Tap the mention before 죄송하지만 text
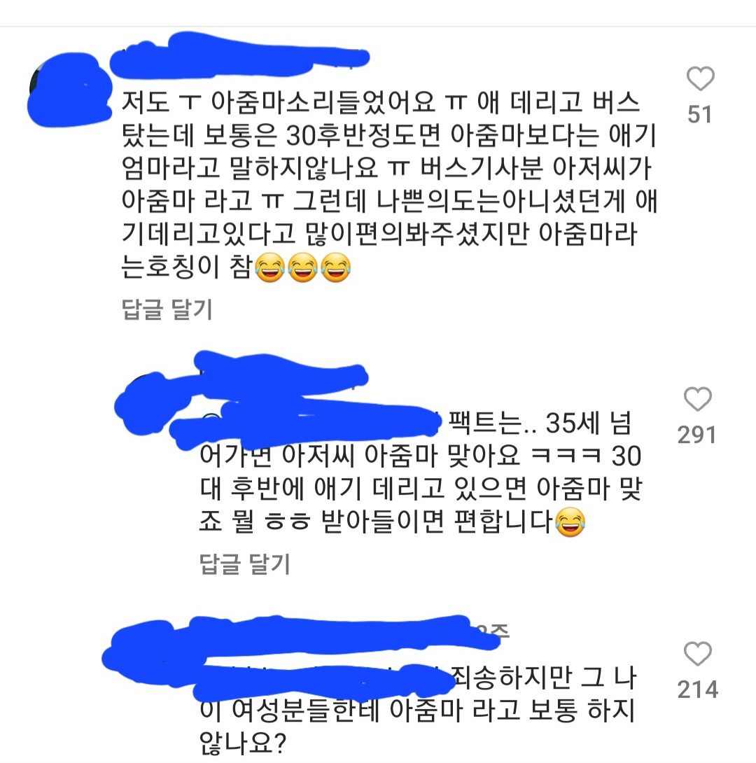The image size is (756, 763). (323, 678)
